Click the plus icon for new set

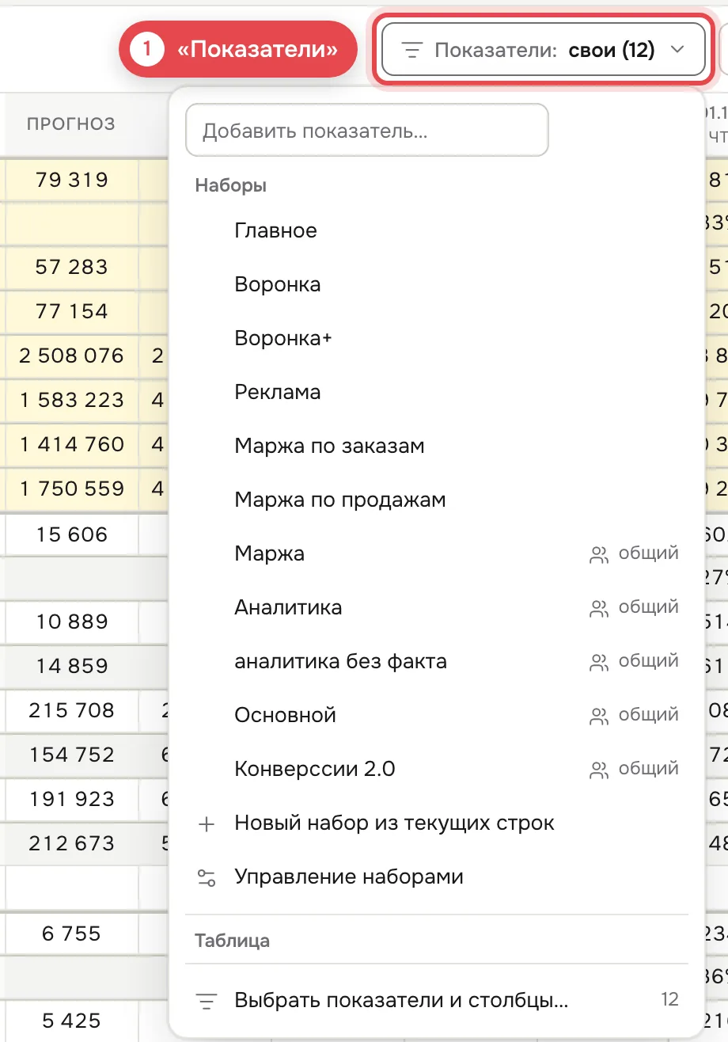(207, 823)
